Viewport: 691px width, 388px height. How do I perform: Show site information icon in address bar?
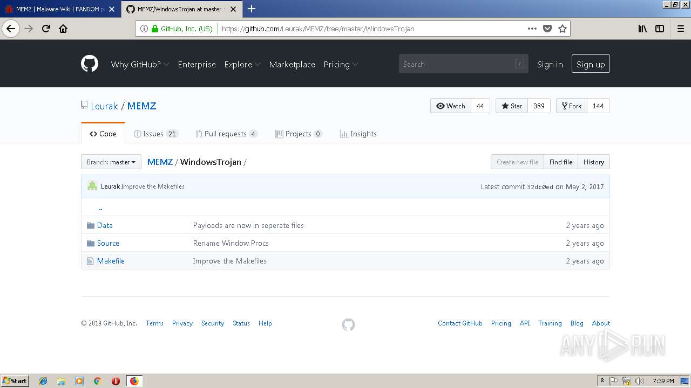[144, 29]
